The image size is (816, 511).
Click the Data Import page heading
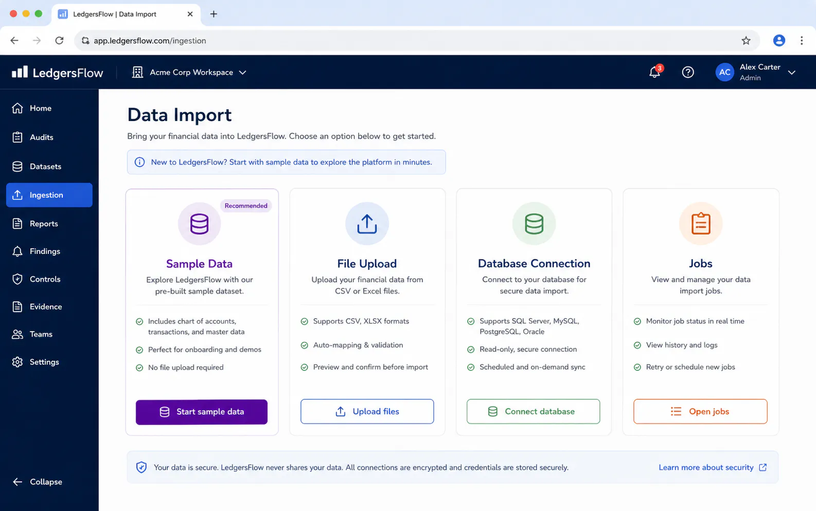click(180, 115)
